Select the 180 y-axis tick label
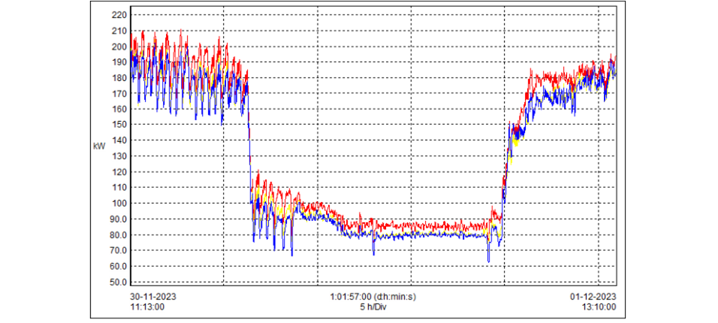 tap(118, 78)
